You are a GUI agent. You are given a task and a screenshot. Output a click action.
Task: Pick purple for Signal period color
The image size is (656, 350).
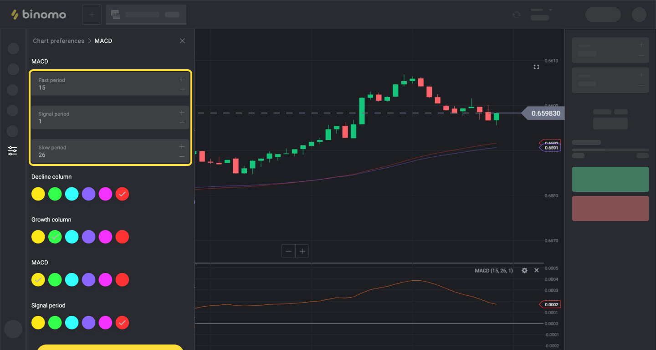pyautogui.click(x=89, y=323)
